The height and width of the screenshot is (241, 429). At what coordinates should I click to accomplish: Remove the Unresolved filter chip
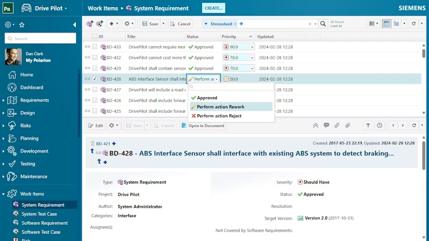235,24
